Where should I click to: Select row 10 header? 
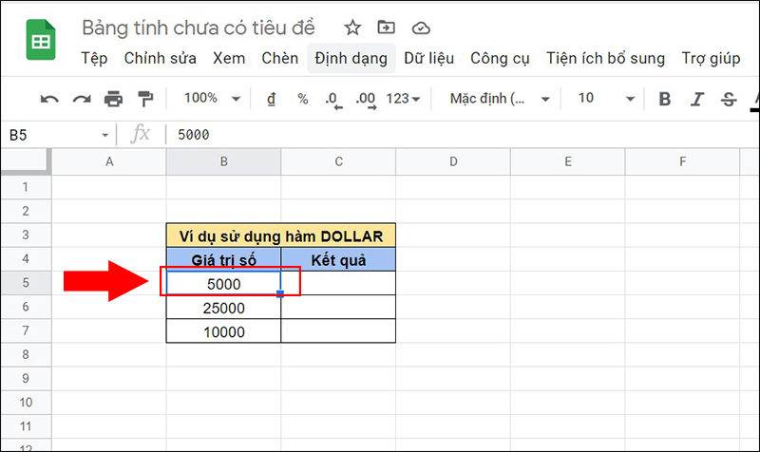[x=26, y=403]
